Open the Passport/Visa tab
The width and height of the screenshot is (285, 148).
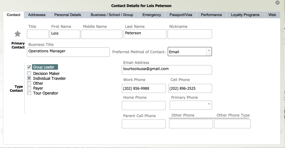(181, 15)
